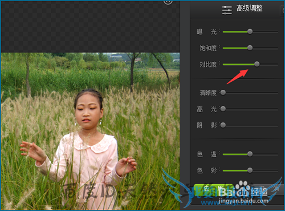The height and width of the screenshot is (211, 285).
Task: Click the 色彩 tint slider handle
Action: [250, 170]
